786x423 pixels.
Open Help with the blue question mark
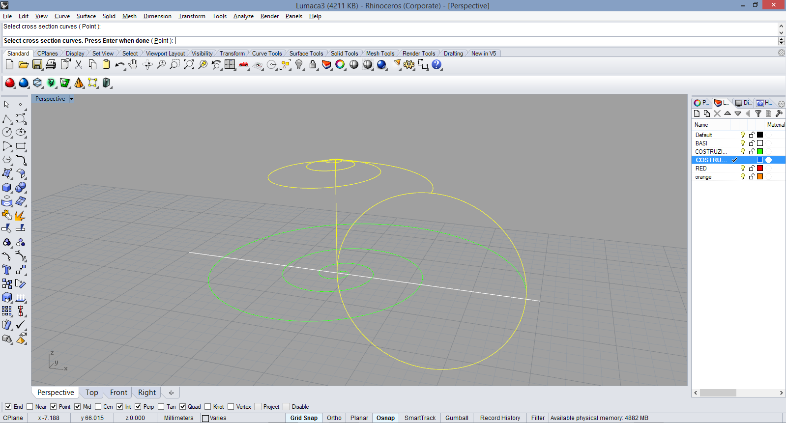437,64
